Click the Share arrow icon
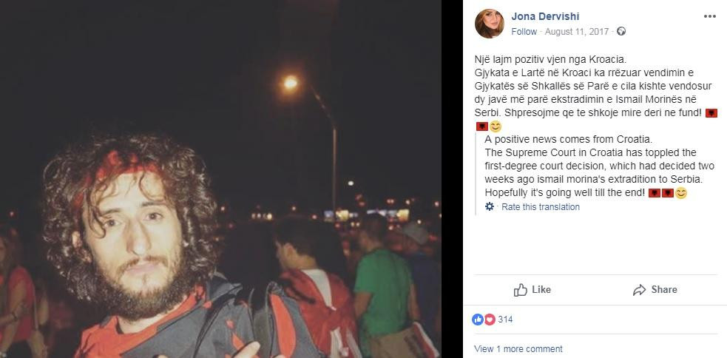The image size is (727, 358). (x=640, y=290)
